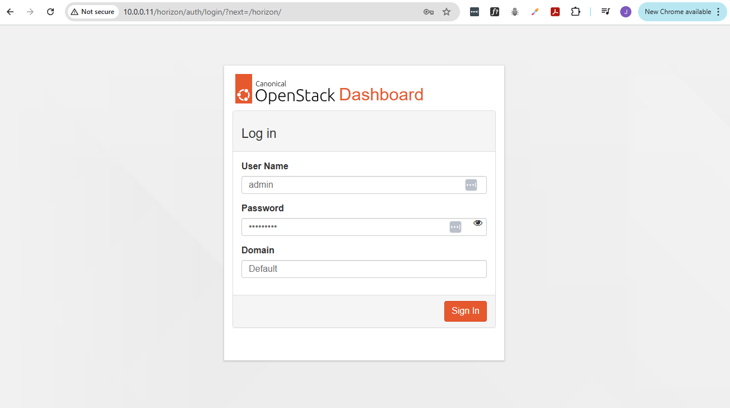Bookmark this page with the star icon
Image resolution: width=730 pixels, height=408 pixels.
[447, 12]
